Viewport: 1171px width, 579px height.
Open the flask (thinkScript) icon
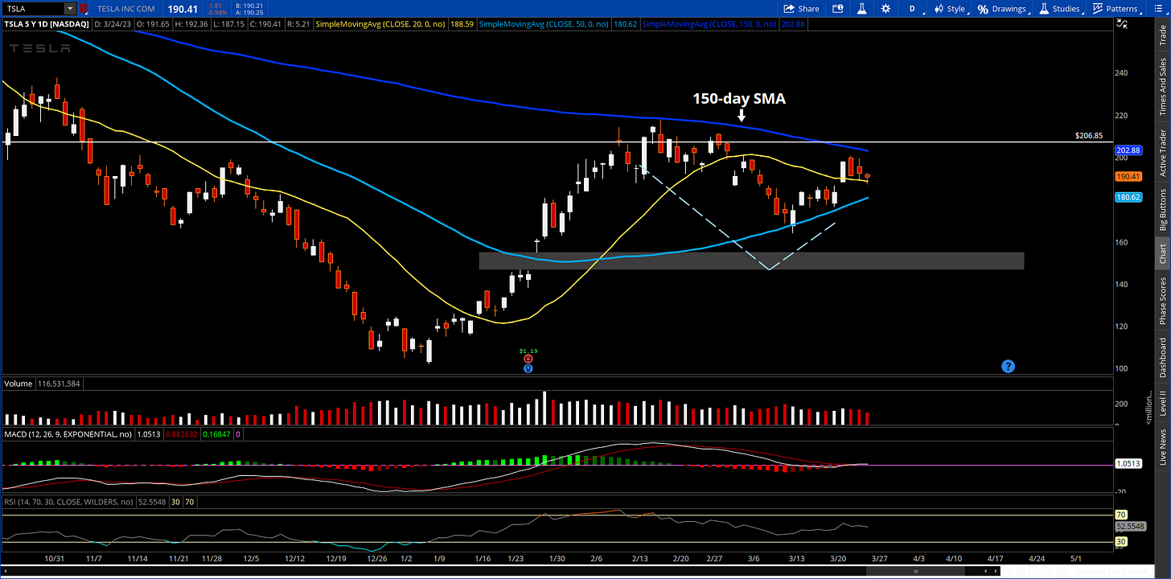[861, 9]
